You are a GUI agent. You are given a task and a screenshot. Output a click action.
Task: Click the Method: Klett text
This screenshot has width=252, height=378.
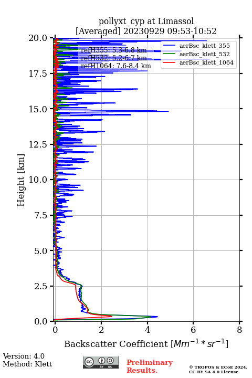click(x=27, y=364)
